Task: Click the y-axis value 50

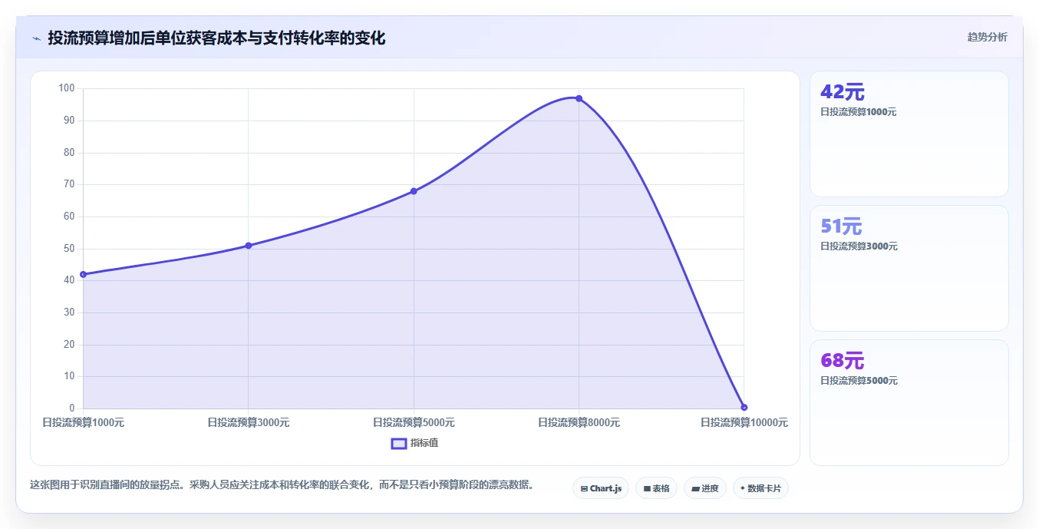Action: (69, 249)
